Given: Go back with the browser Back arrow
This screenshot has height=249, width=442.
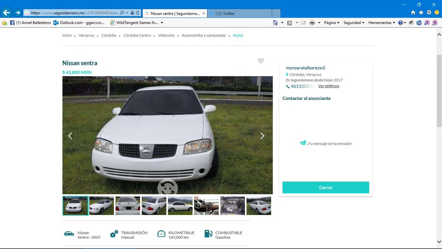Looking at the screenshot, I should [x=6, y=13].
